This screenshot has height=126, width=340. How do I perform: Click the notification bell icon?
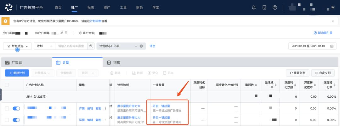click(254, 8)
